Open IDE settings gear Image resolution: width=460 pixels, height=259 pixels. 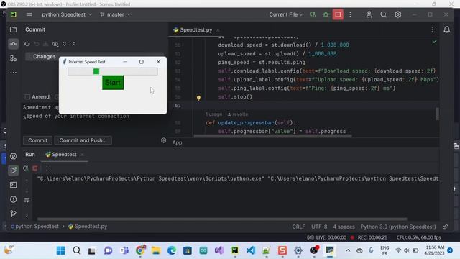click(x=397, y=14)
